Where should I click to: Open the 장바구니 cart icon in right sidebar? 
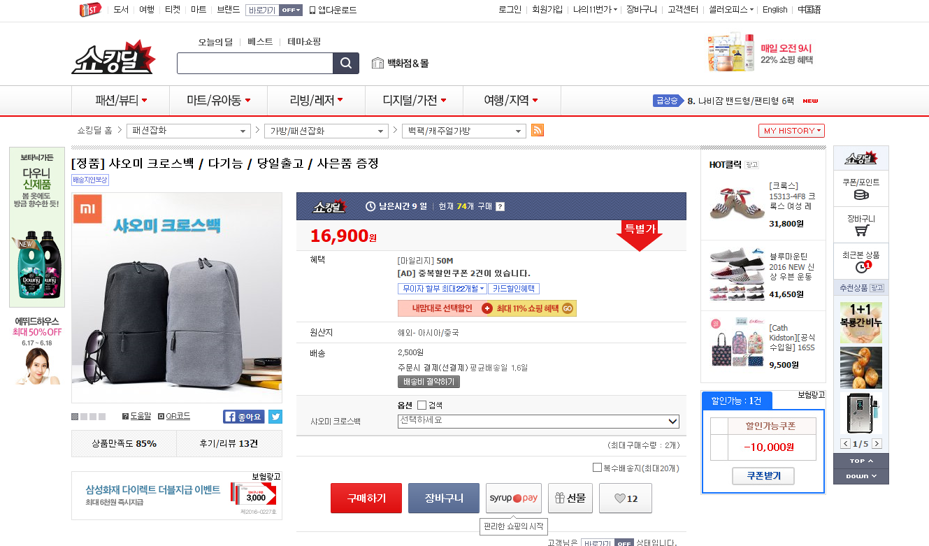pos(860,224)
